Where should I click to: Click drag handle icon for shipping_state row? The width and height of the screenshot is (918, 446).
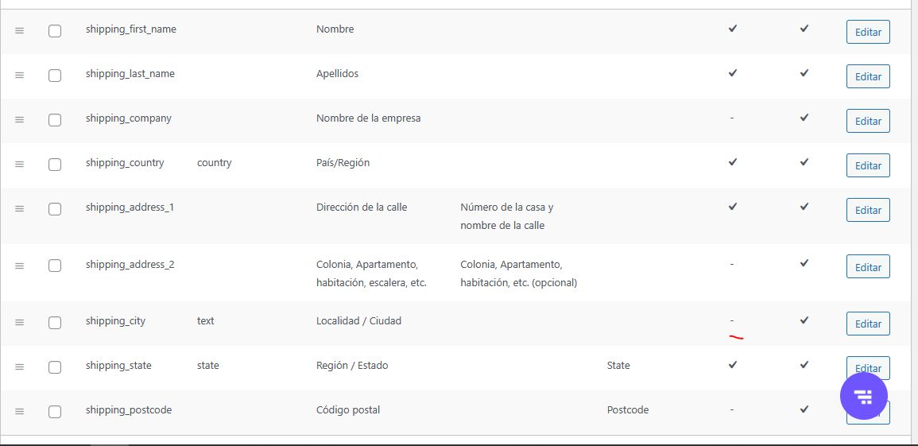20,366
